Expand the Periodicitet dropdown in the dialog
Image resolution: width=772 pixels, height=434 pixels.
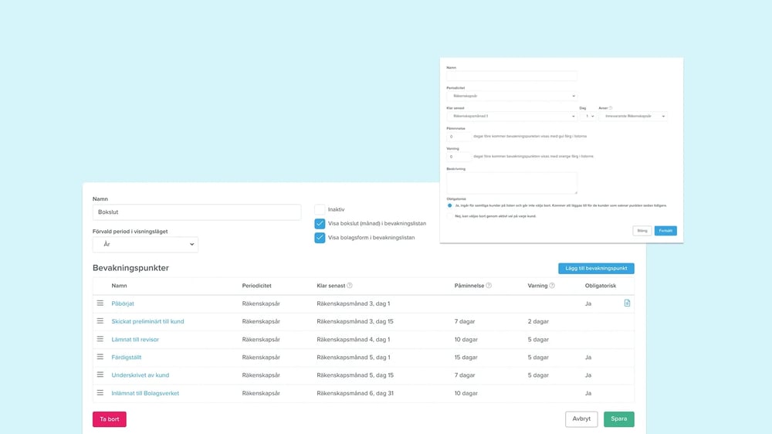coord(511,97)
